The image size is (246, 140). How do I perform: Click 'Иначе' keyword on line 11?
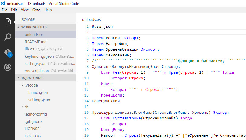pos(107,84)
